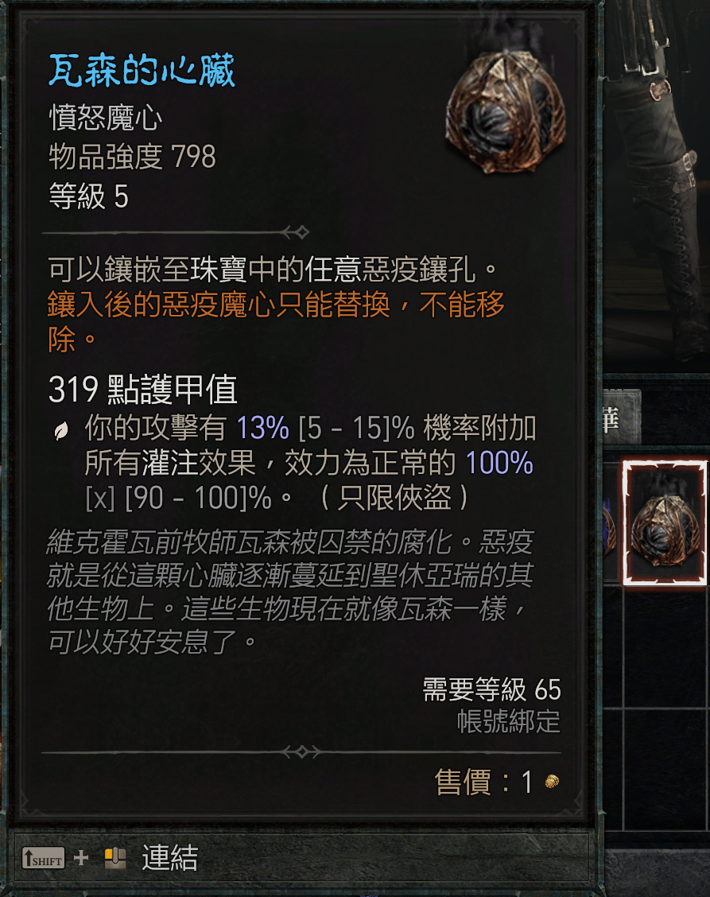Click the diamond ornament on lower divider
Image resolution: width=710 pixels, height=897 pixels.
(x=302, y=751)
